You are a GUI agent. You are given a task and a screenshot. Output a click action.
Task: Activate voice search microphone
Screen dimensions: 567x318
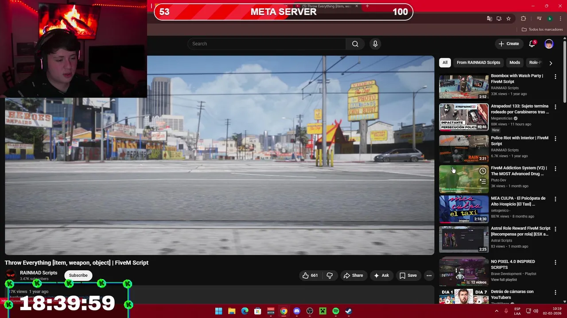click(x=375, y=44)
